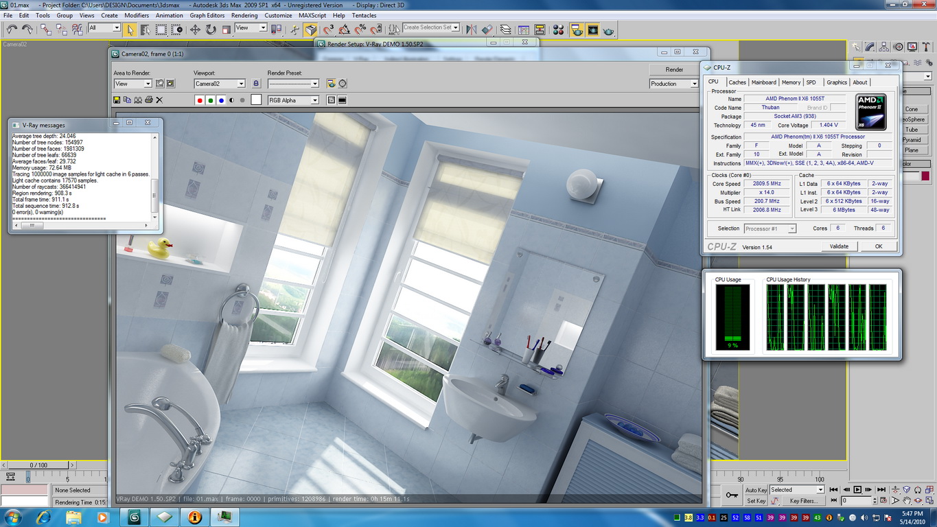Clone the rendered frame window
This screenshot has height=527, width=937.
pos(138,100)
